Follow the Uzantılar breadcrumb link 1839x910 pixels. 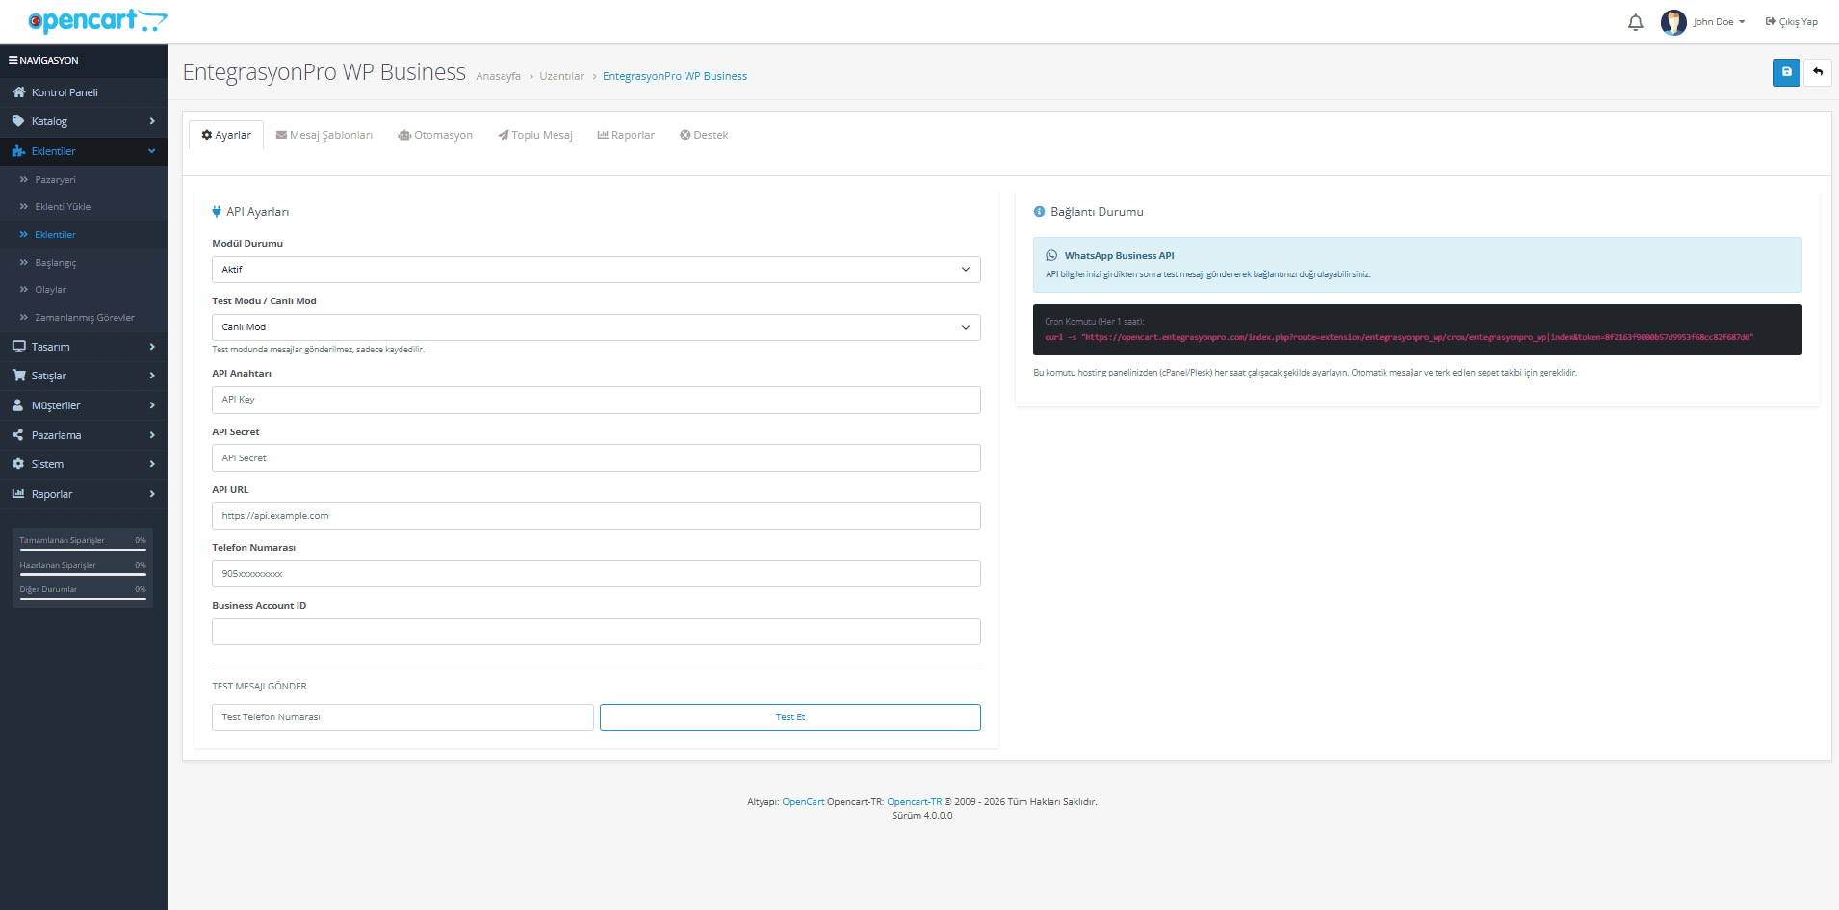point(561,76)
